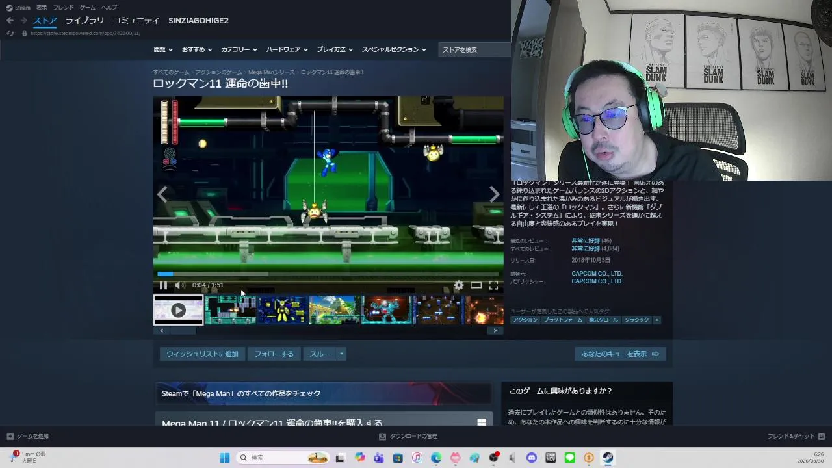Viewport: 832px width, 468px height.
Task: Click the スルー button
Action: (x=319, y=354)
